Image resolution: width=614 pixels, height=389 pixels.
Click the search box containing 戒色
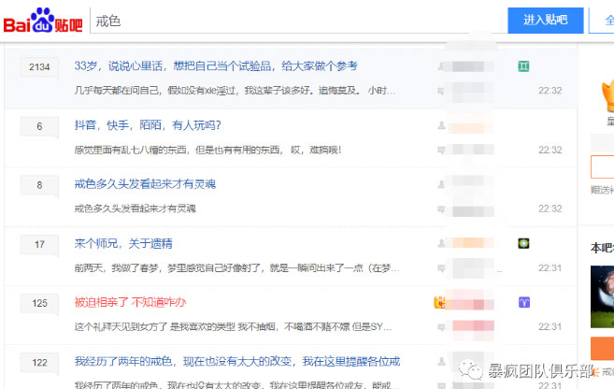(x=297, y=20)
